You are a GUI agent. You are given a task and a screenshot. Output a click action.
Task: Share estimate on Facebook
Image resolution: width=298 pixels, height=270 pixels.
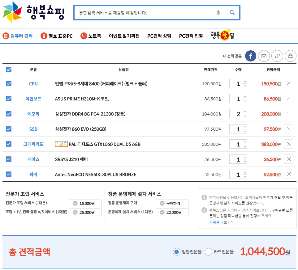250,56
